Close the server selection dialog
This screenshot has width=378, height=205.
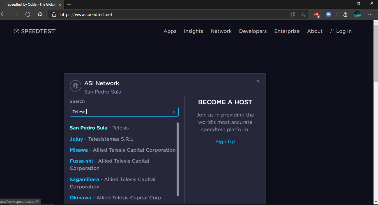(x=259, y=81)
